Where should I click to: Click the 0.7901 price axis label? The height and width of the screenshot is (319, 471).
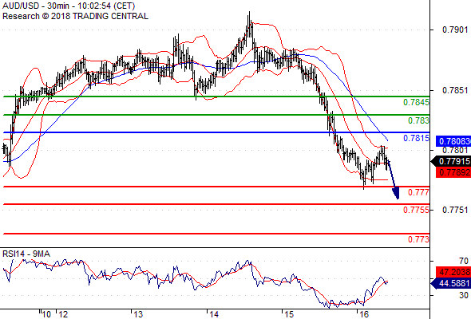(455, 30)
